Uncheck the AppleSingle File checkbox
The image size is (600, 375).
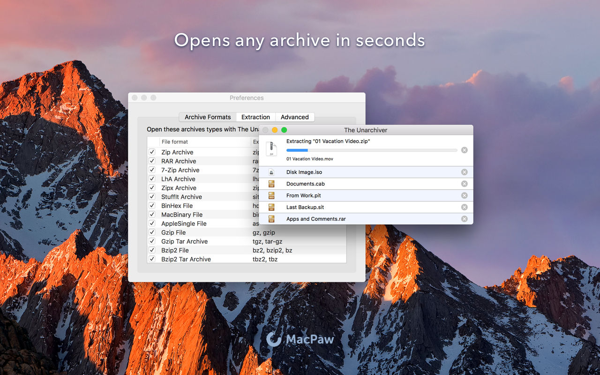point(152,223)
